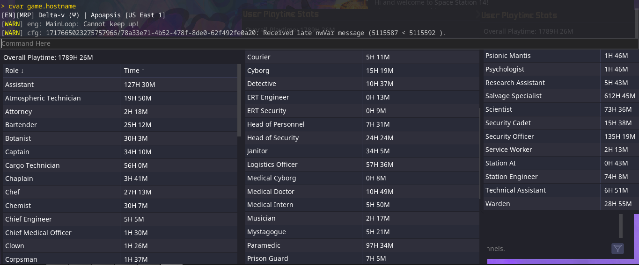Sort the table by Time column
Viewport: 639px width, 265px height.
coord(134,71)
